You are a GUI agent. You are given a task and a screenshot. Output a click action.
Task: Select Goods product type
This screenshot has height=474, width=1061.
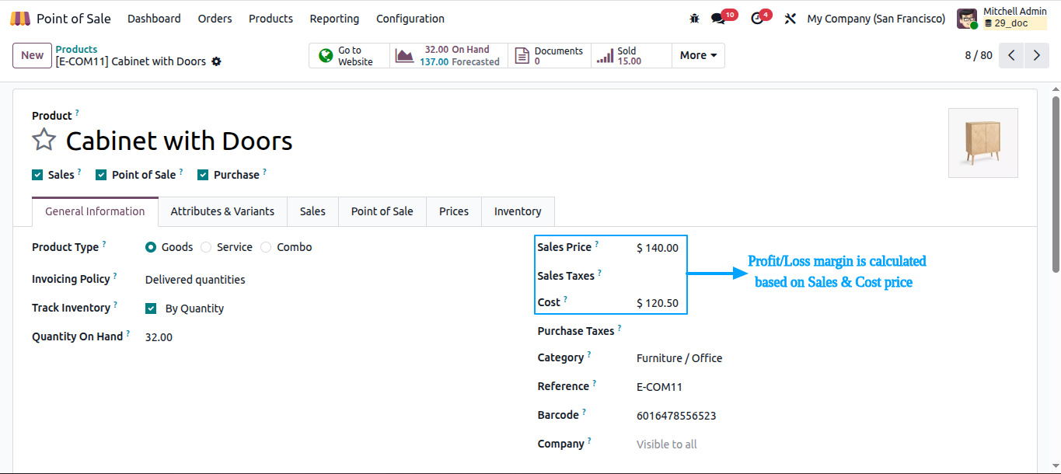point(151,247)
